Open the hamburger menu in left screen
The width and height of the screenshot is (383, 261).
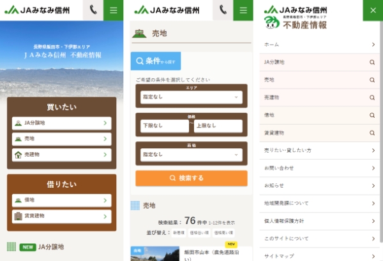coord(114,10)
